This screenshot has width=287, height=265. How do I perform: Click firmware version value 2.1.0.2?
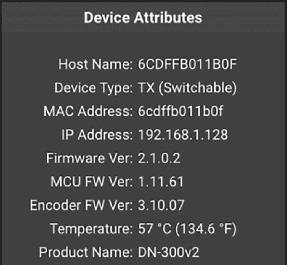click(x=159, y=158)
